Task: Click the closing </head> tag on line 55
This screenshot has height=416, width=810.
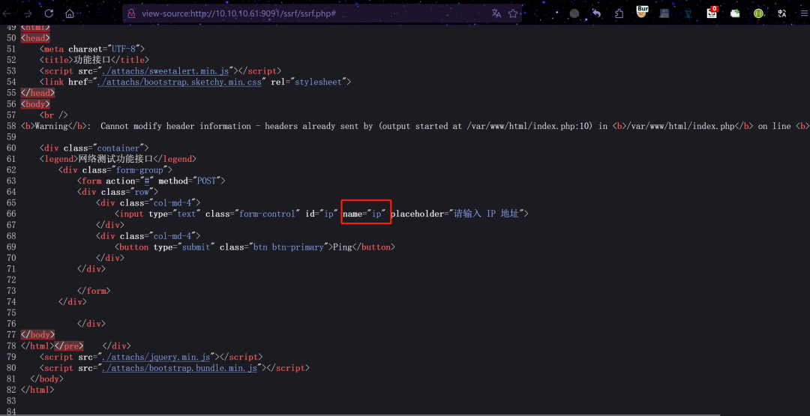Action: coord(37,93)
